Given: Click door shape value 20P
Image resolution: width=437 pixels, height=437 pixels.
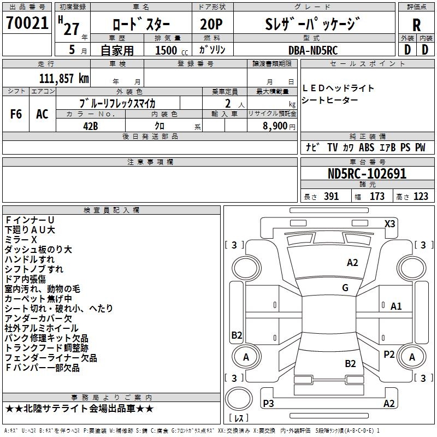Looking at the screenshot, I should pyautogui.click(x=211, y=24).
